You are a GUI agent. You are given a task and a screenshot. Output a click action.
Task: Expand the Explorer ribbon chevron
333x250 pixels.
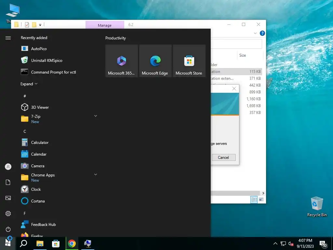[x=255, y=34]
